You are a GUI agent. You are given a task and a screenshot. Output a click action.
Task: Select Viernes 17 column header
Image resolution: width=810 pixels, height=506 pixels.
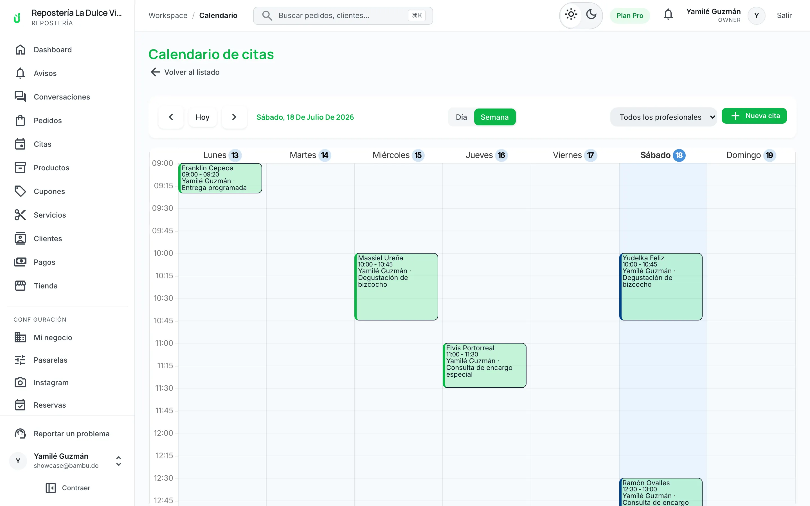tap(575, 155)
